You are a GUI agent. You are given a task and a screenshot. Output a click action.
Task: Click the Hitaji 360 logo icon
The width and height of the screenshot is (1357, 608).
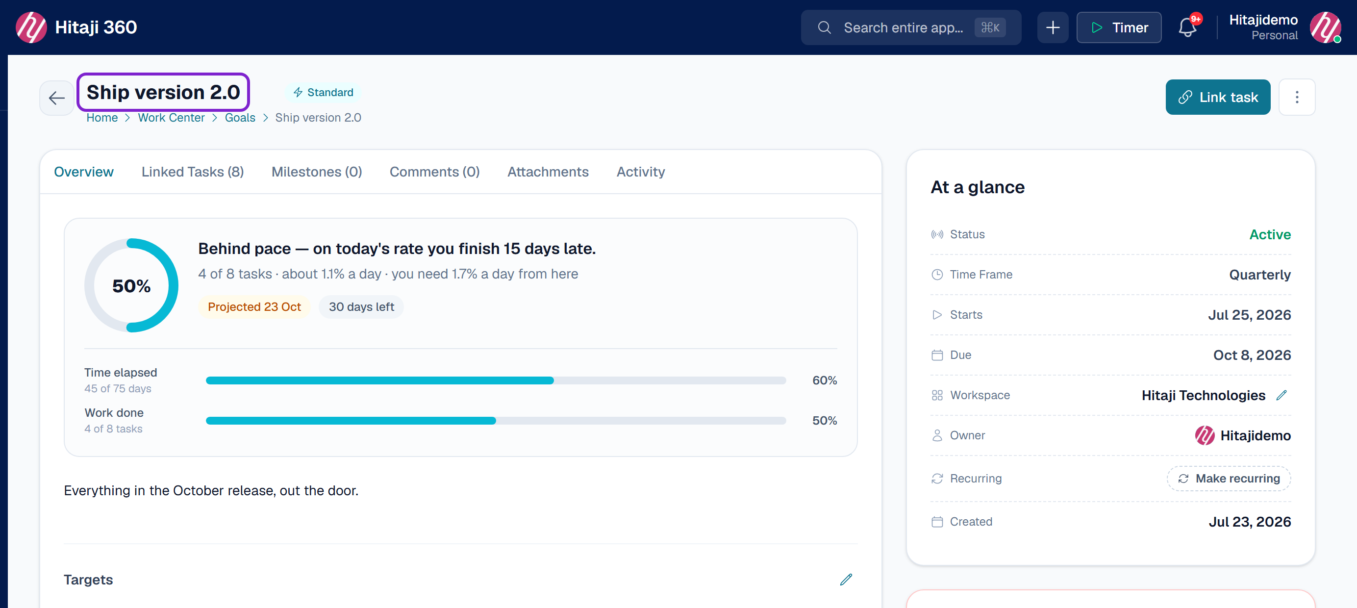coord(31,27)
